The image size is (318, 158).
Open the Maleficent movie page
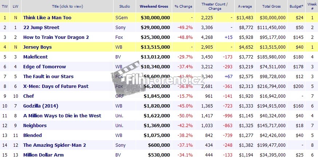coord(35,57)
